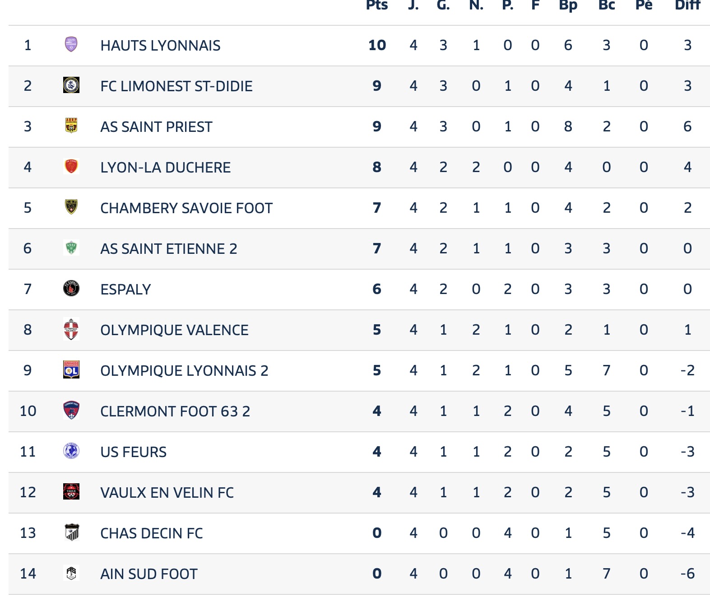The height and width of the screenshot is (598, 710).
Task: Click the Olympique Lyonnais 2 OL logo
Action: pyautogui.click(x=71, y=369)
